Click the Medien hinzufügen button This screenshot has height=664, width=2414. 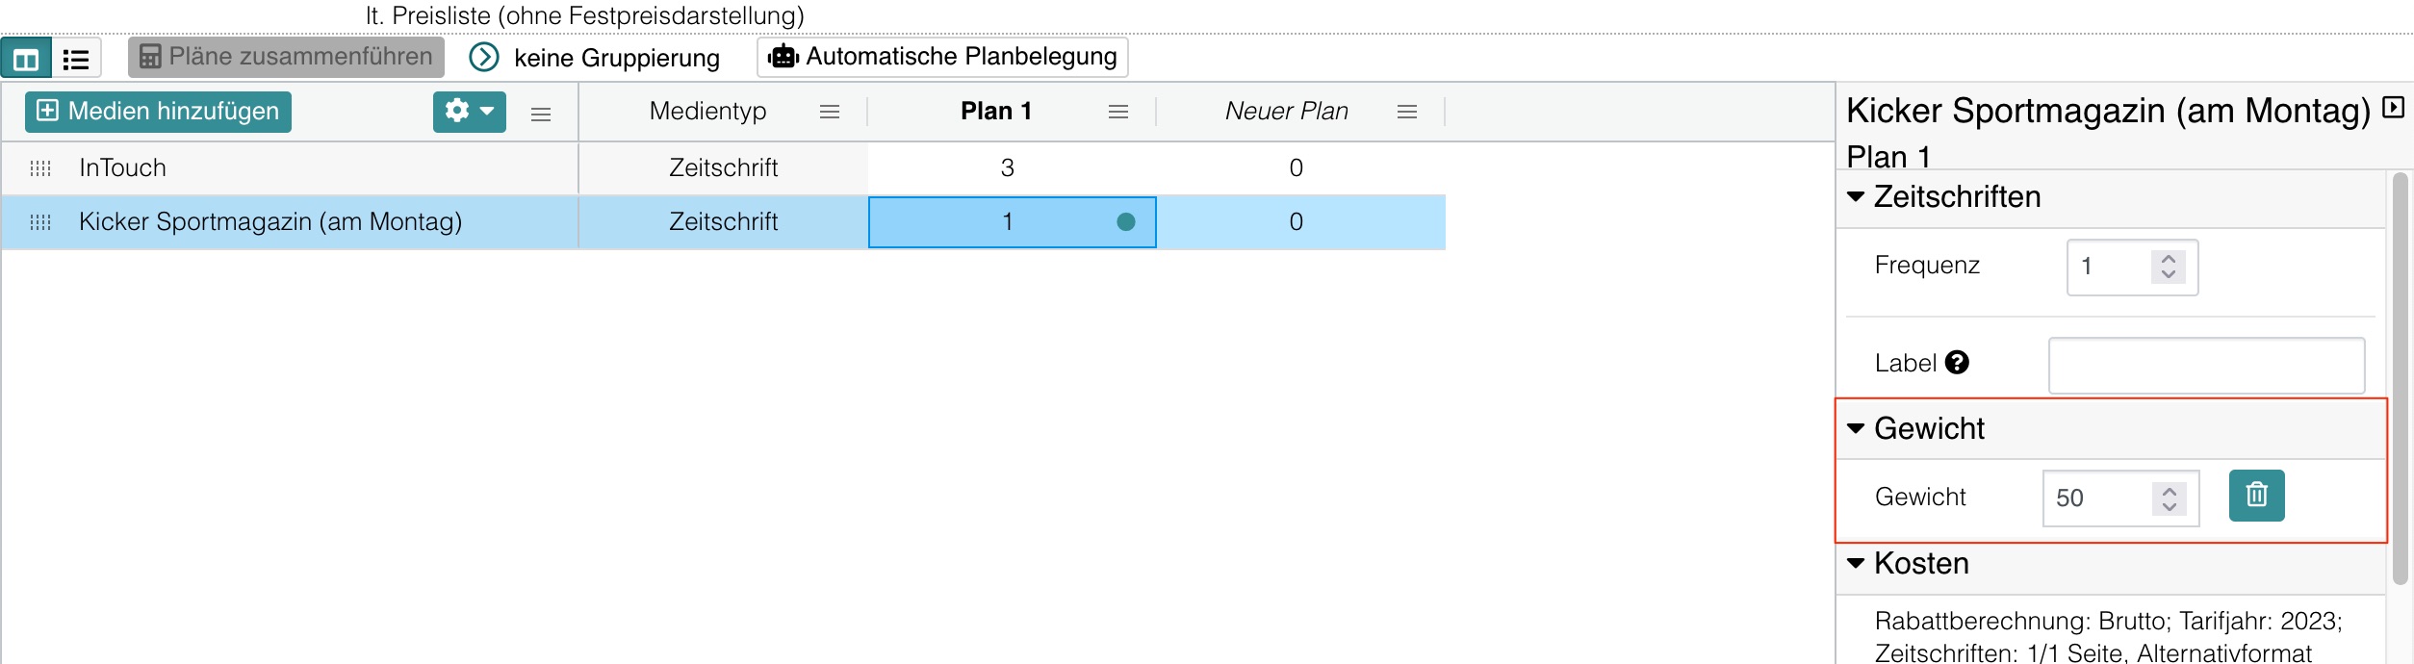pyautogui.click(x=158, y=112)
